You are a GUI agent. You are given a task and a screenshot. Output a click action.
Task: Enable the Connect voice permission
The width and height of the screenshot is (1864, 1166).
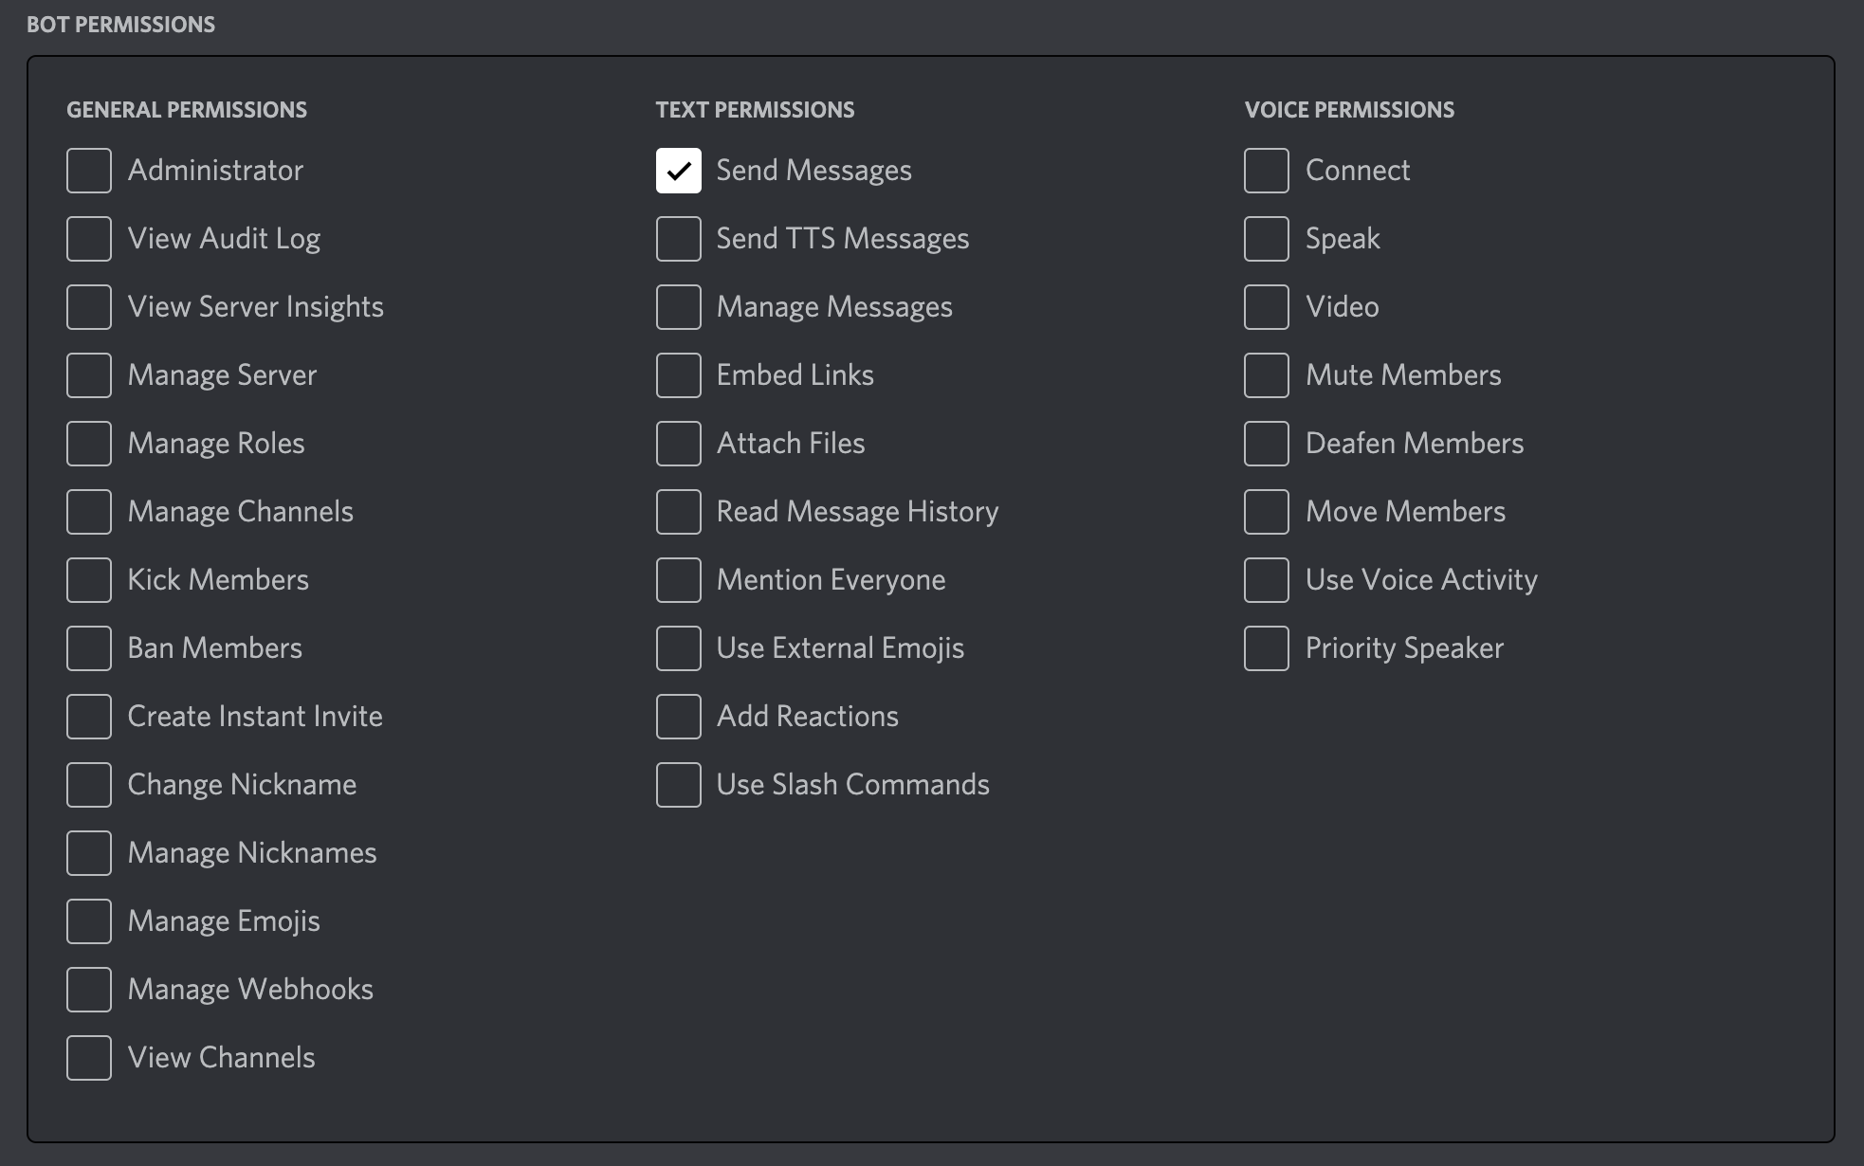point(1267,171)
